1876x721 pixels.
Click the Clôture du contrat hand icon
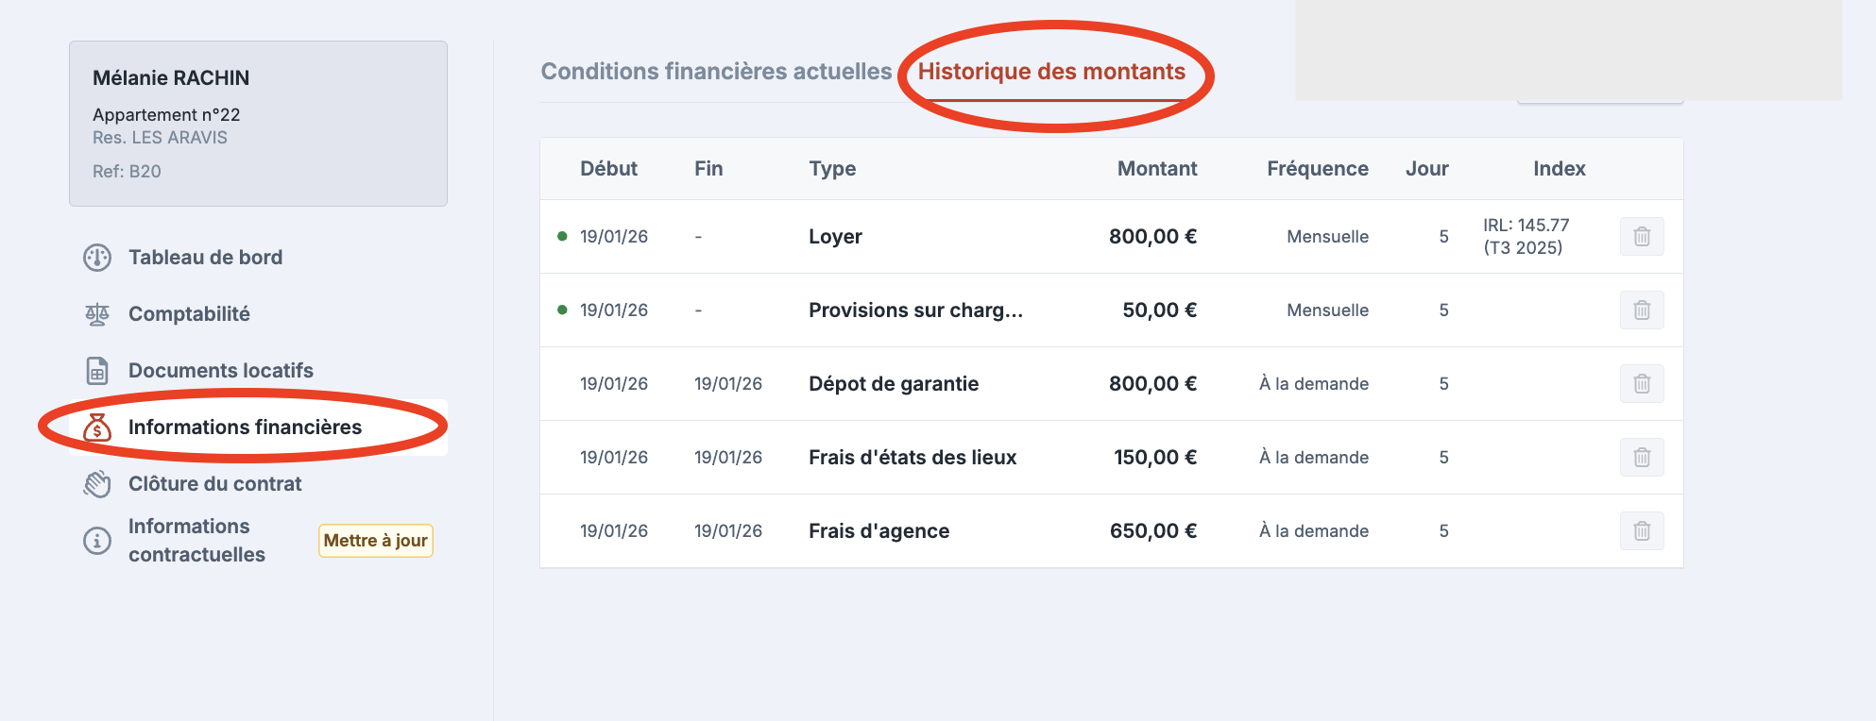(x=97, y=484)
